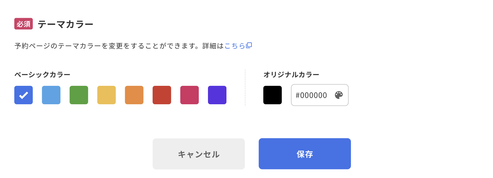
Task: Click the #000000 hex color input field
Action: point(311,95)
